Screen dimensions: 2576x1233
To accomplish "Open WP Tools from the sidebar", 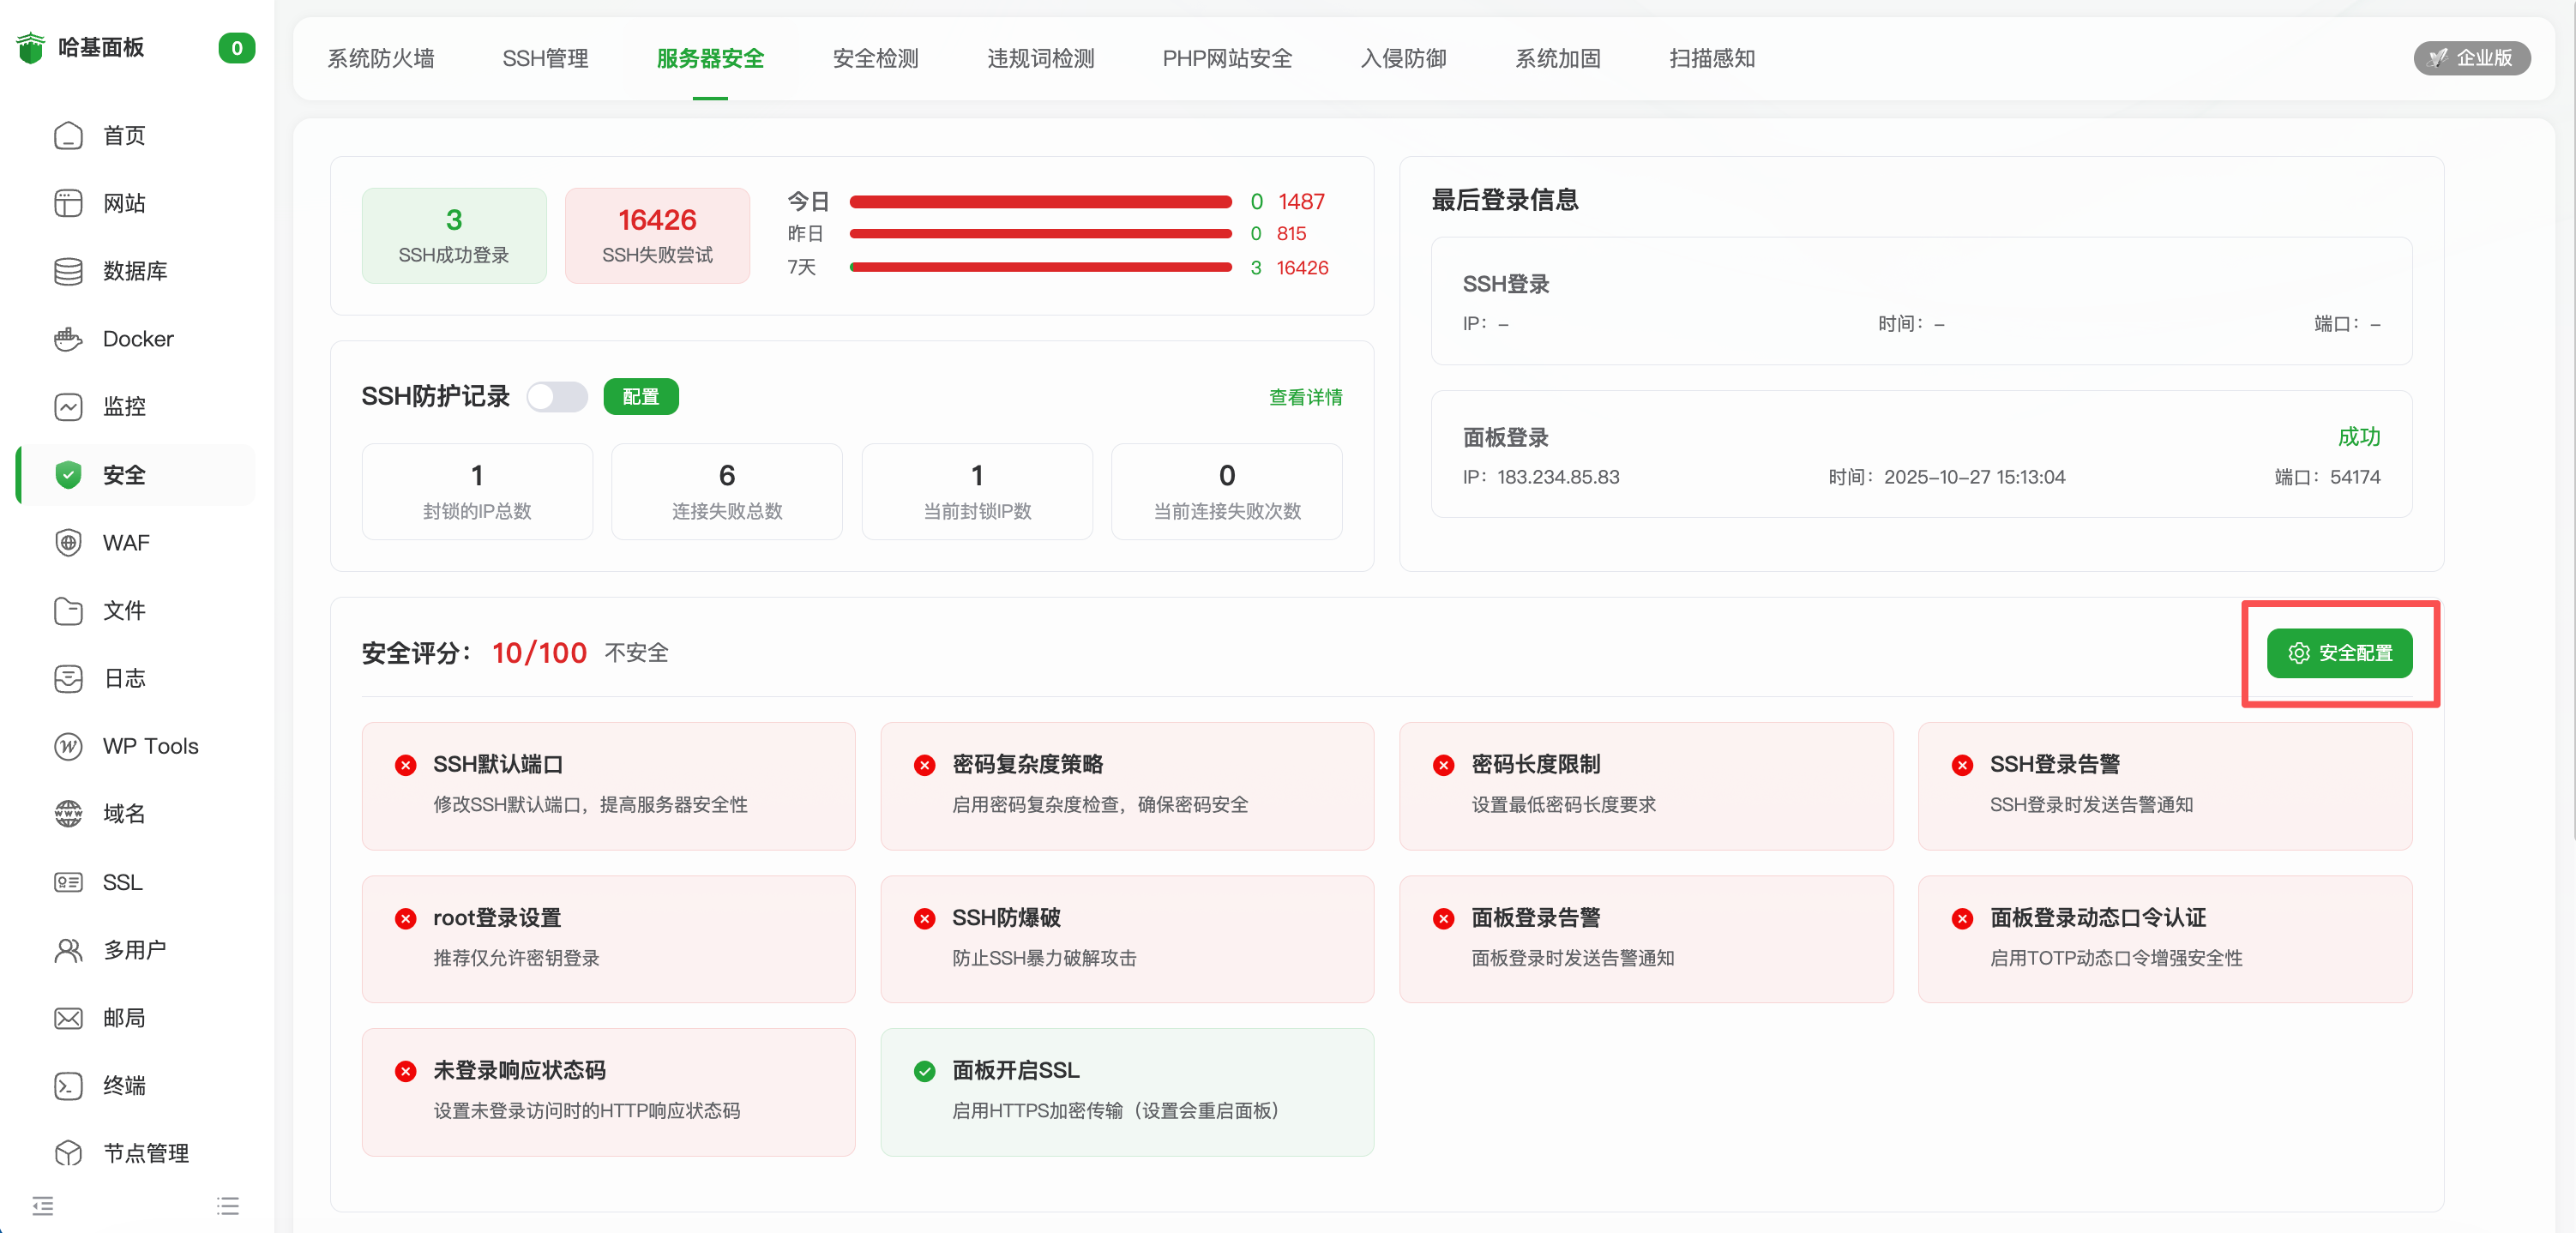I will tap(148, 746).
